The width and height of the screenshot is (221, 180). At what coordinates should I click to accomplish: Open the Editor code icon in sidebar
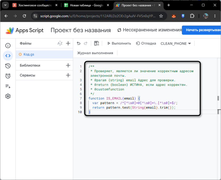coord(8,56)
